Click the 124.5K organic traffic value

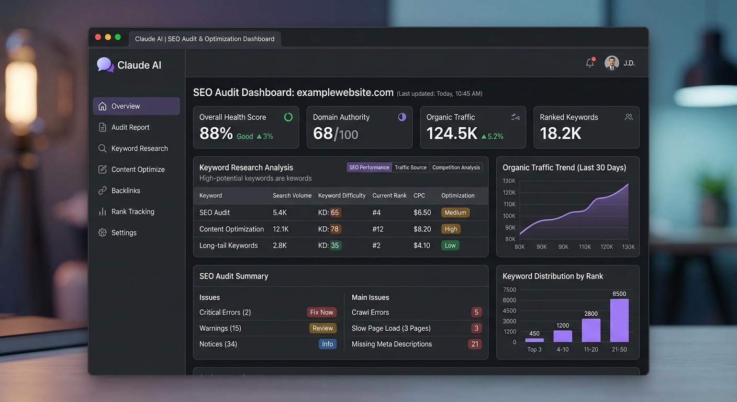point(452,133)
